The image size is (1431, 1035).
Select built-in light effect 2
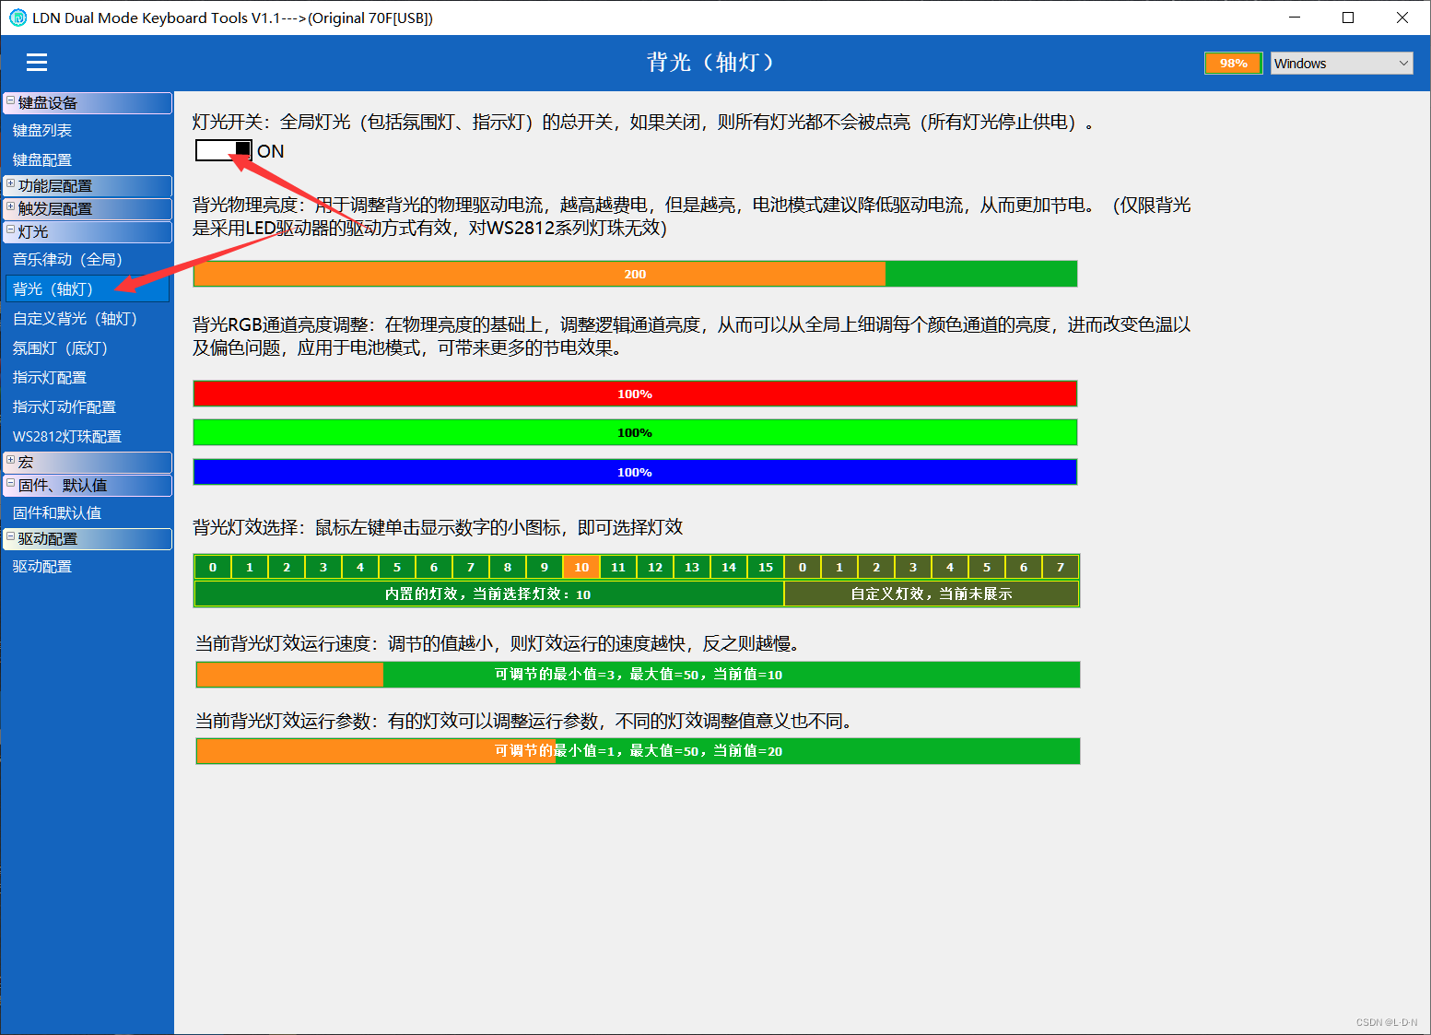[287, 567]
